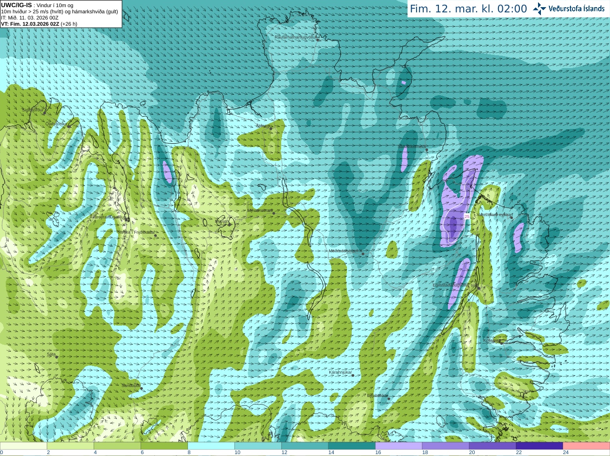The height and width of the screenshot is (456, 610).
Task: Pick the 0–2 m/s pale cream legend swatch
Action: tap(23, 446)
